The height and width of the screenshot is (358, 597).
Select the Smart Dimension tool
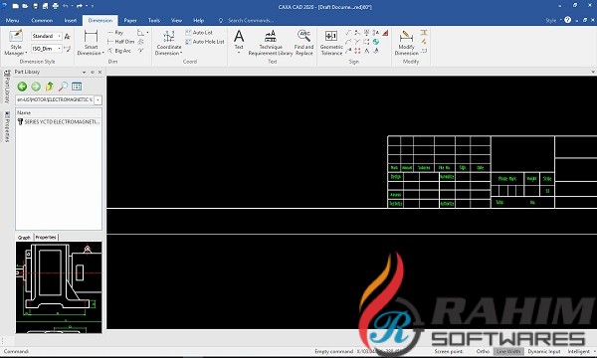91,42
